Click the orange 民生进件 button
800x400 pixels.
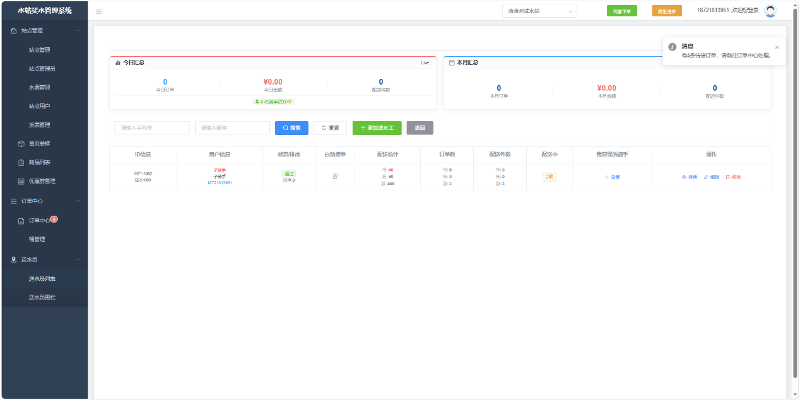(x=667, y=11)
